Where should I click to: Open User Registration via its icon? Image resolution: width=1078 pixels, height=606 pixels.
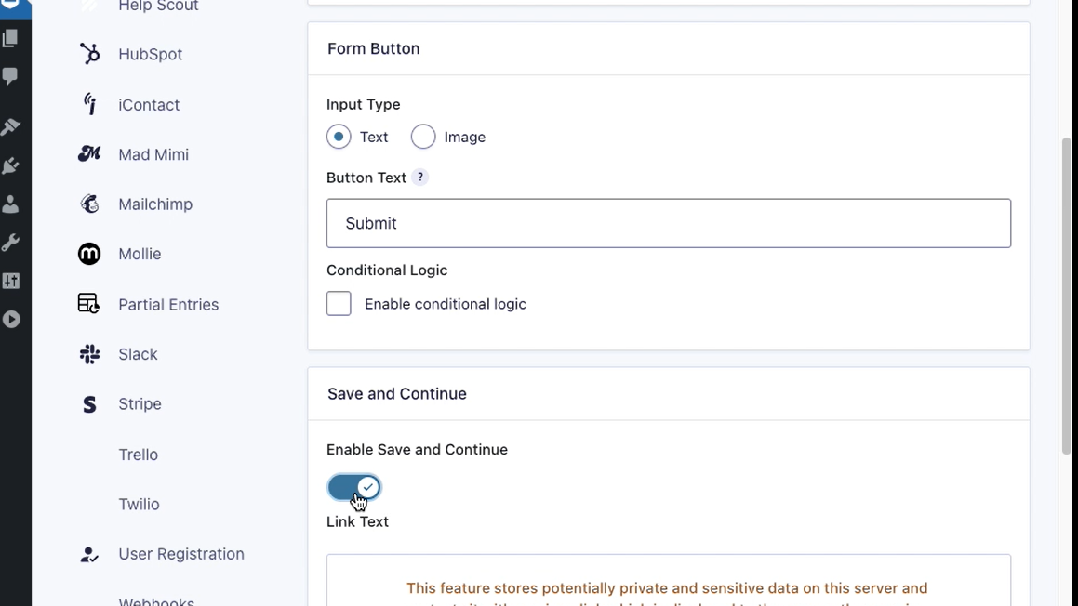point(89,554)
